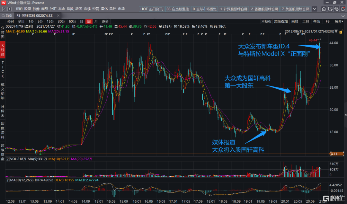Go forward with the right navigation arrow
347x204 pixels.
pyautogui.click(x=9, y=9)
